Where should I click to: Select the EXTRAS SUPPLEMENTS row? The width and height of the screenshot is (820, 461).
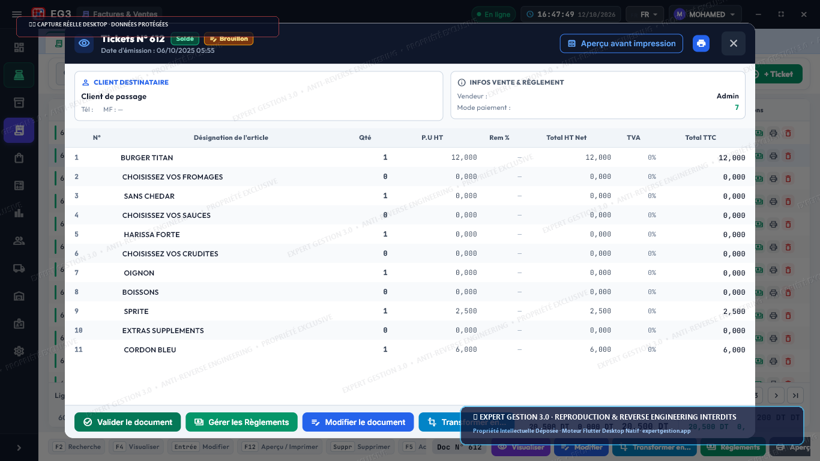pyautogui.click(x=410, y=330)
